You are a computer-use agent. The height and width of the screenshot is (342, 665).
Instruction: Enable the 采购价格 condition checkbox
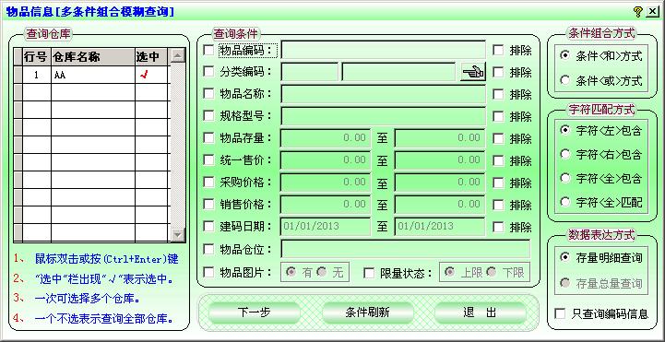[x=208, y=183]
